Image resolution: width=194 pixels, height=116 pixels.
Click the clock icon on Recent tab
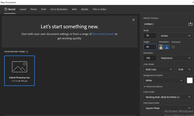6,9
